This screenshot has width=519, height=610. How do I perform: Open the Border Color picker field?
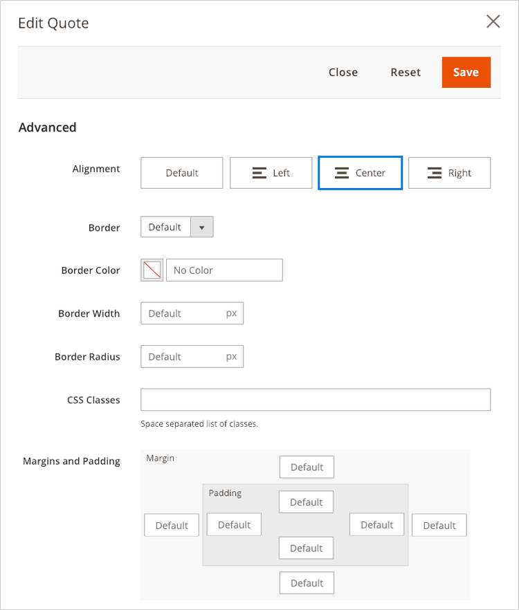coord(224,270)
